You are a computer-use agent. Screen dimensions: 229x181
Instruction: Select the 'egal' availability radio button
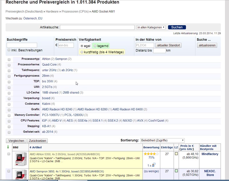(82, 46)
